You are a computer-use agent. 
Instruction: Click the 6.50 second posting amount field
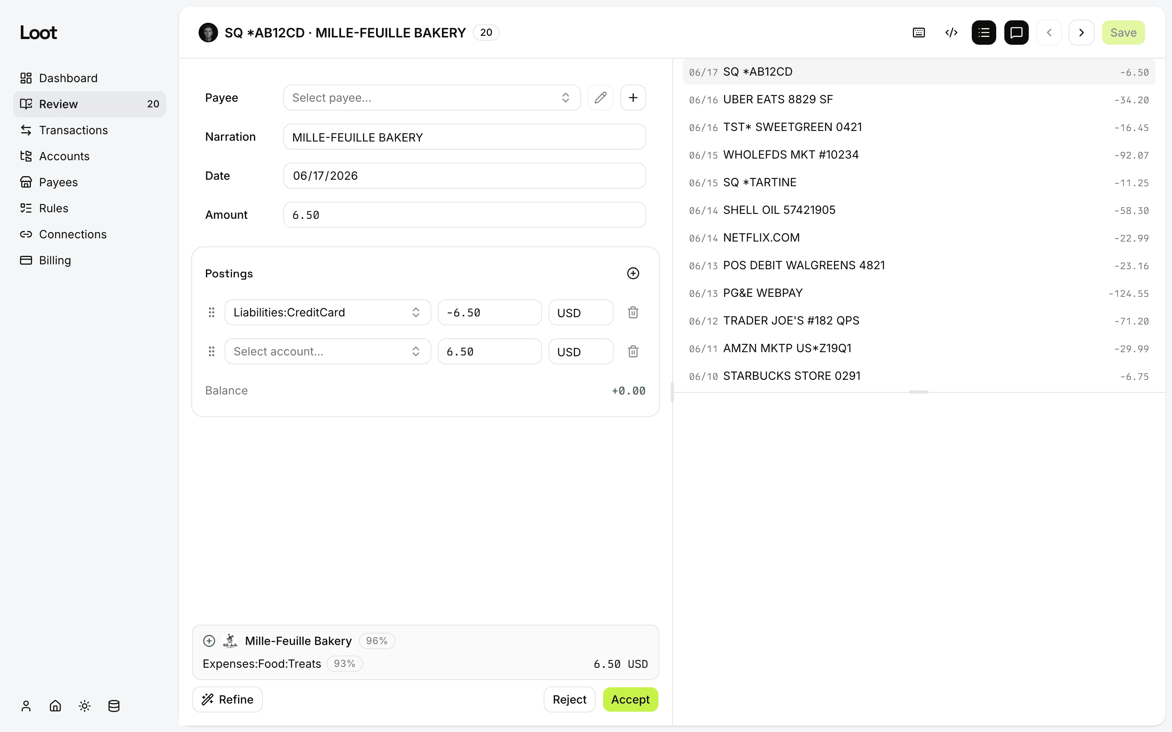coord(490,351)
